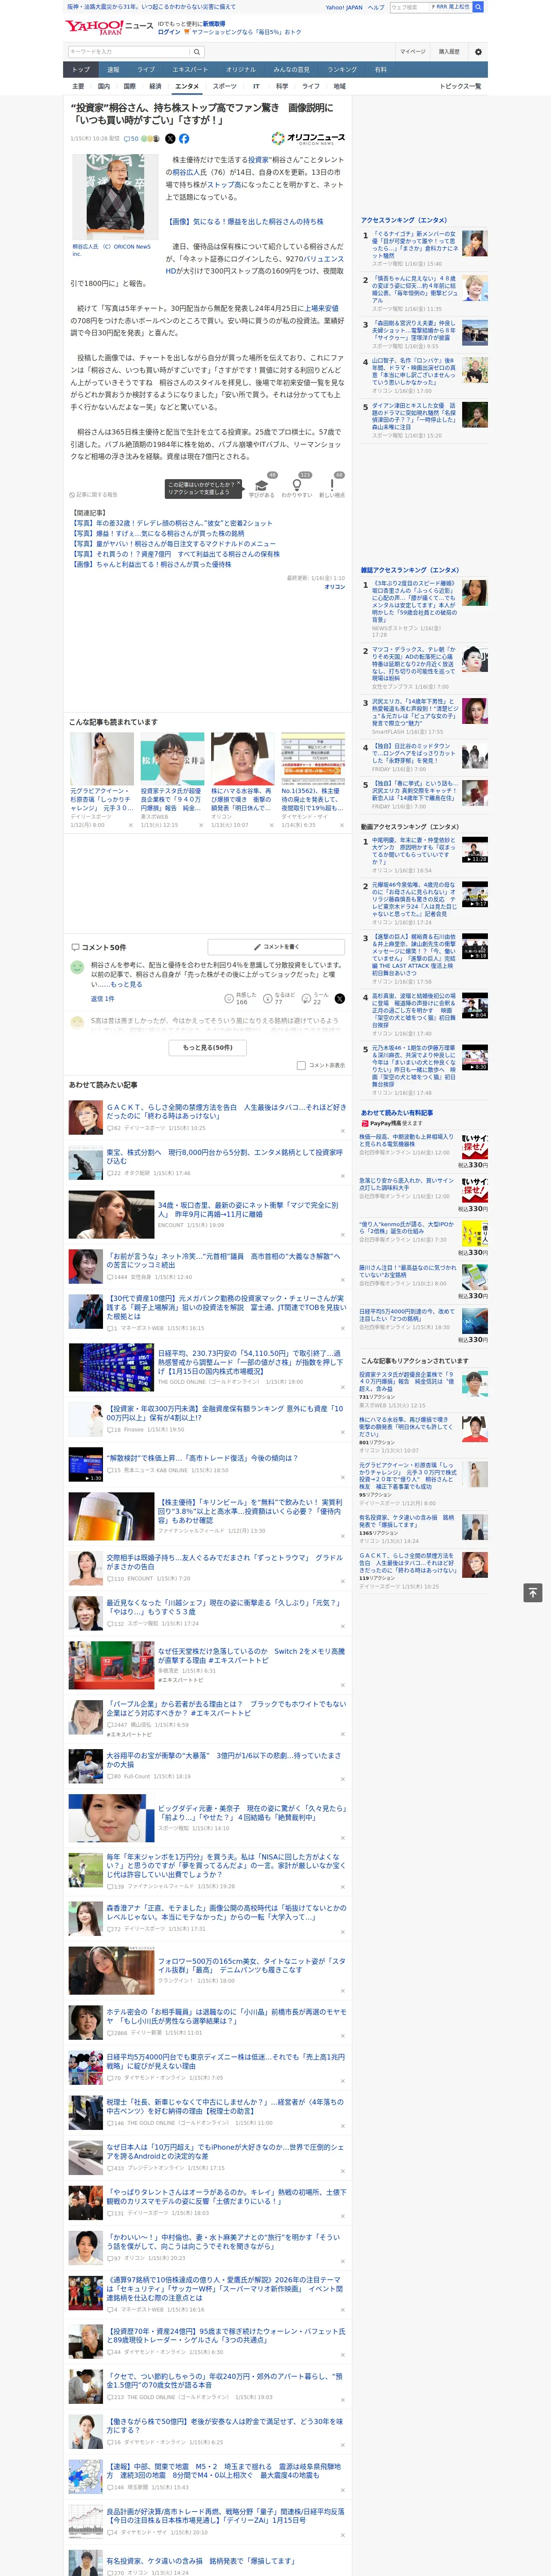
Task: Click the ストップ高 keyword link in article
Action: [224, 185]
